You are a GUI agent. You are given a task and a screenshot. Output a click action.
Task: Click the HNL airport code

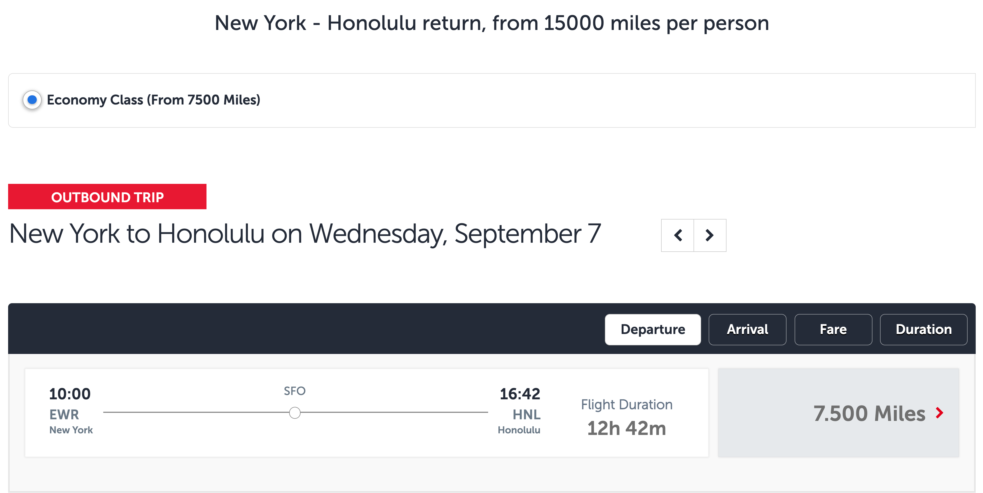(526, 414)
